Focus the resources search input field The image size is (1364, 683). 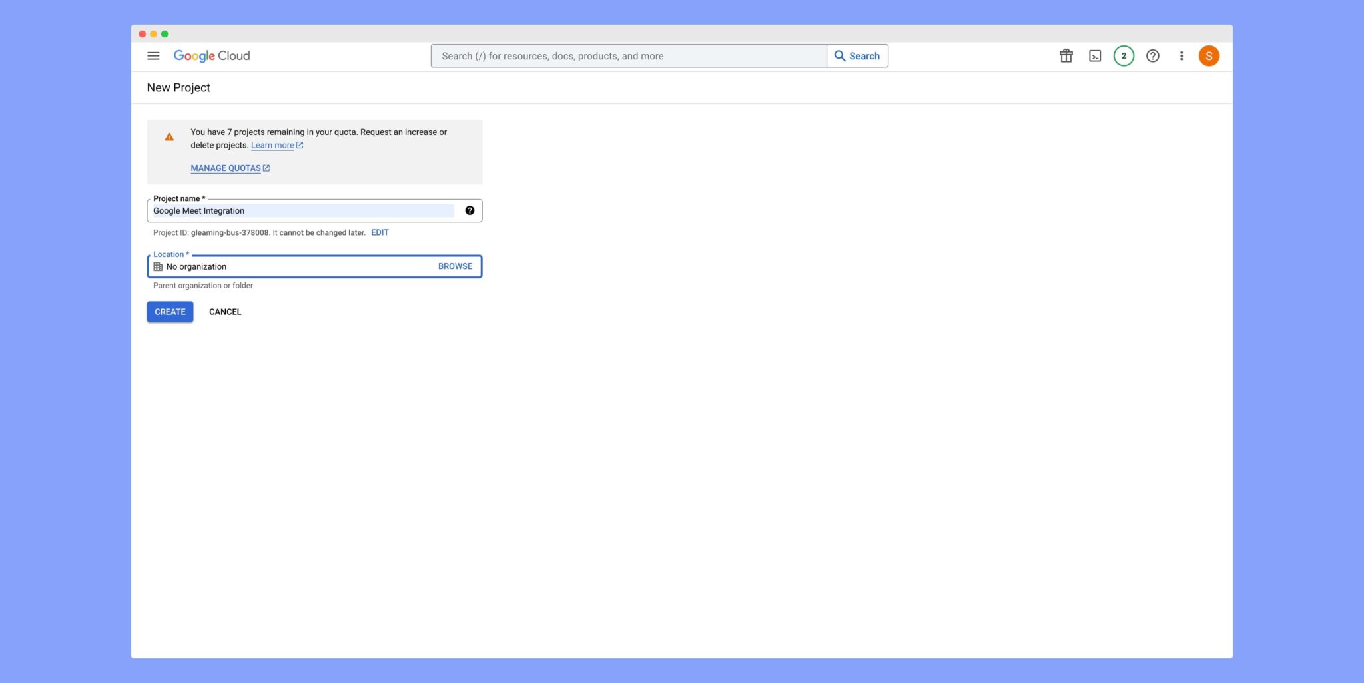[629, 56]
